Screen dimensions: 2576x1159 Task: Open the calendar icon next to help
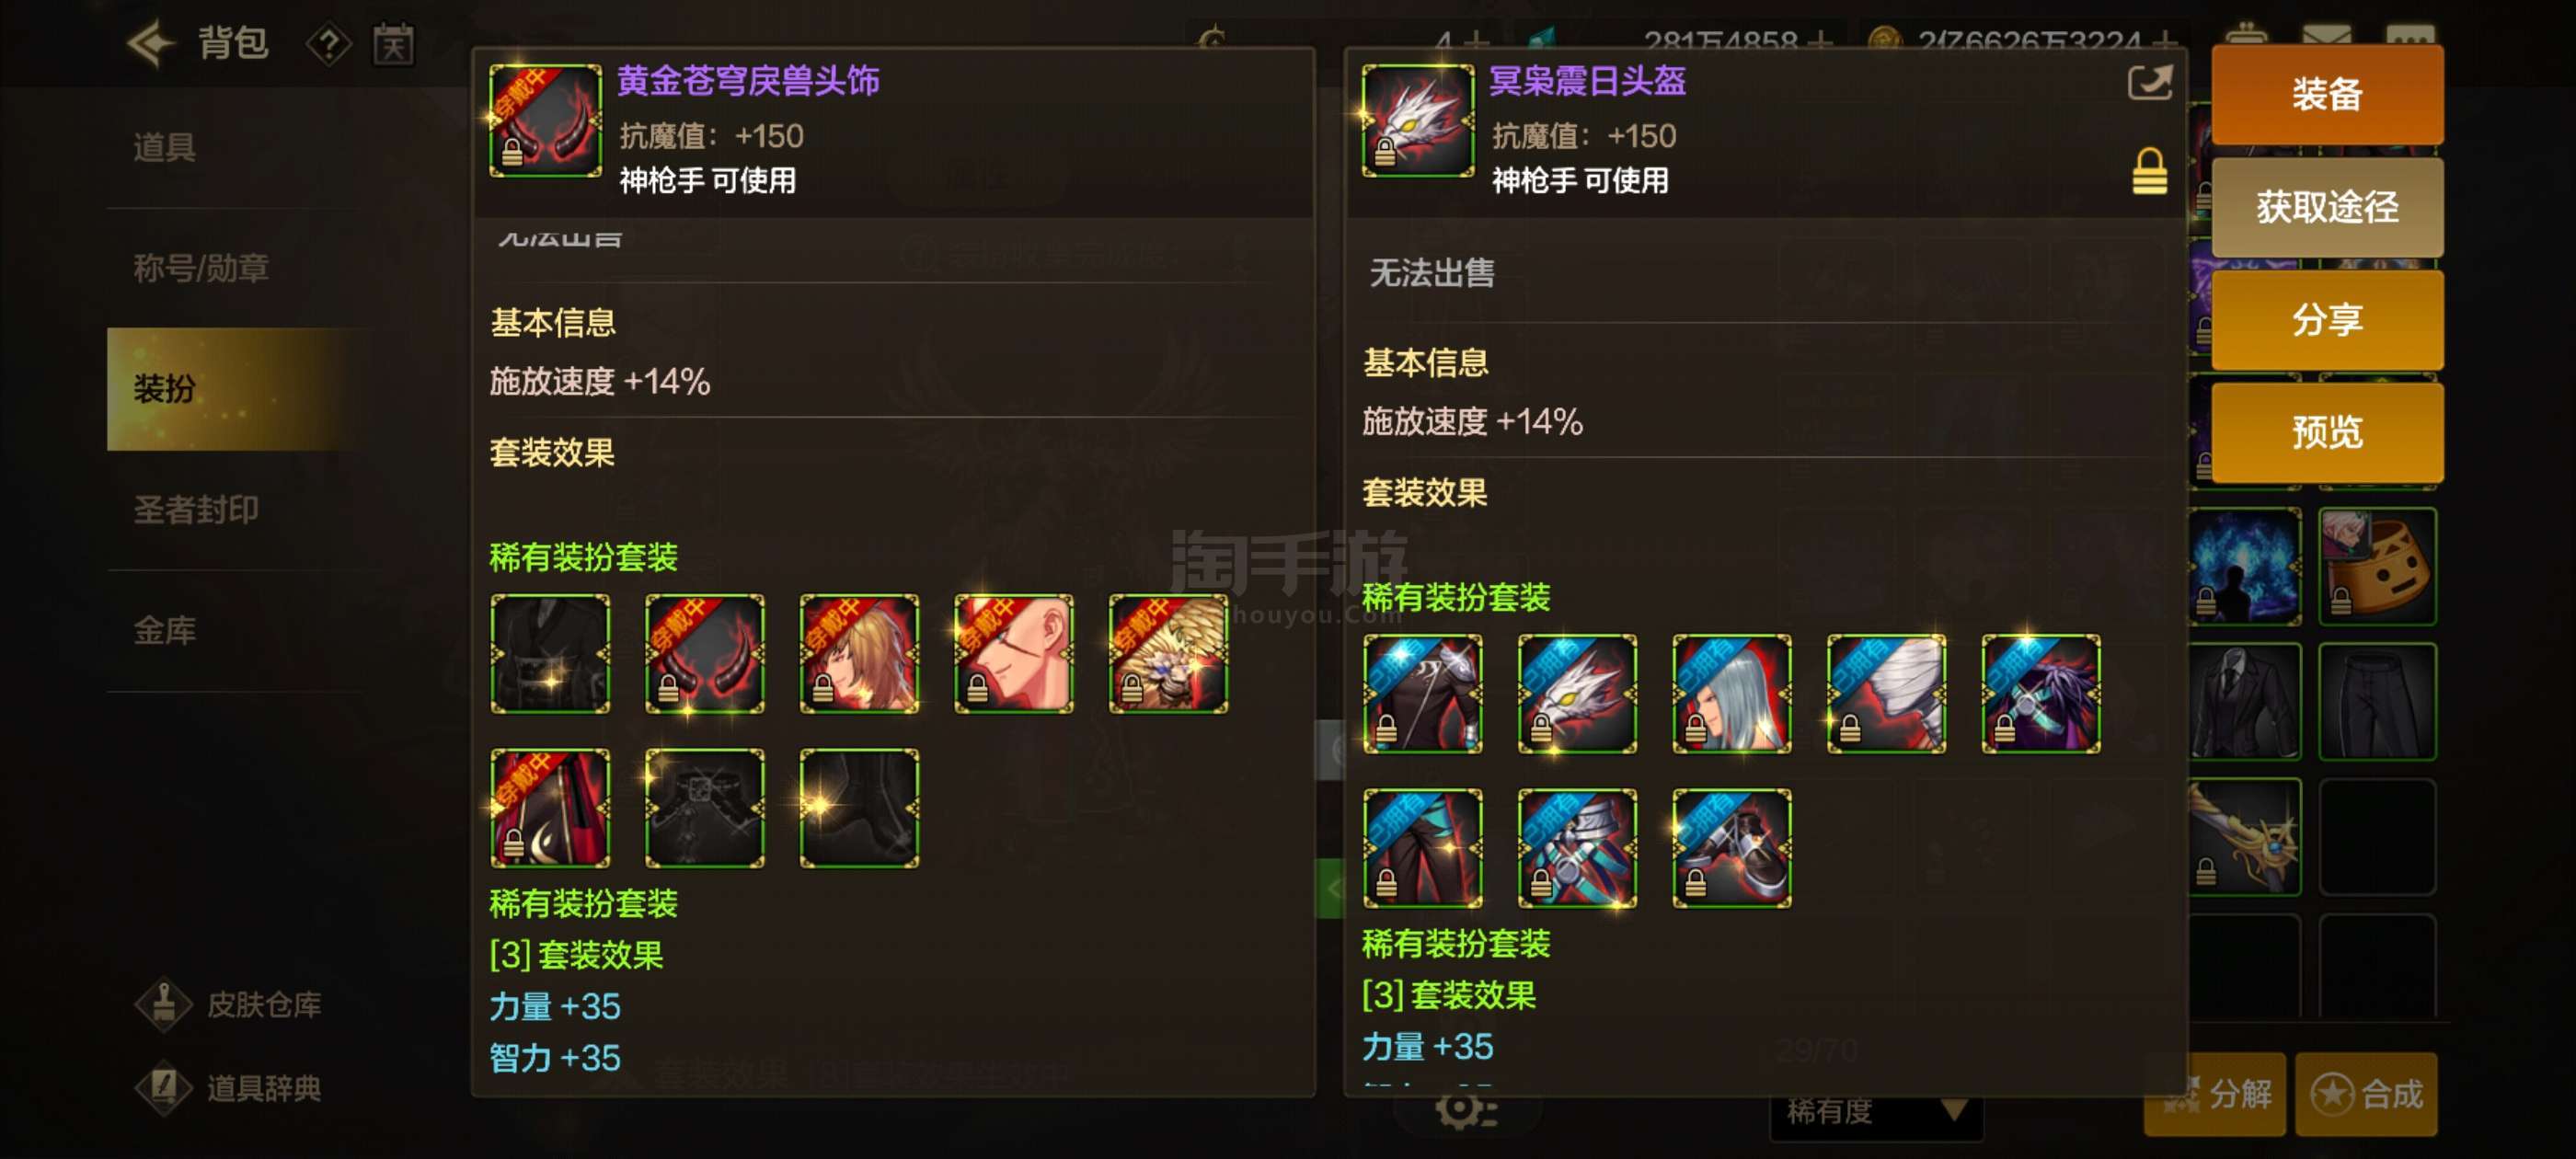tap(394, 45)
